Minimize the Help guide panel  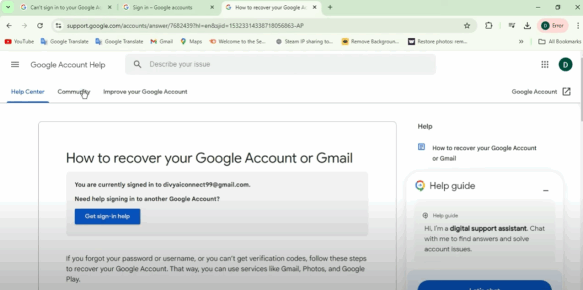546,191
